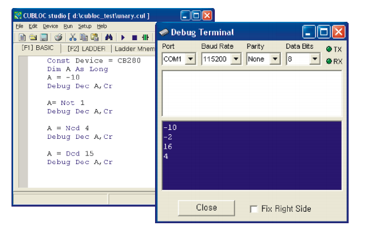Click the Copy toolbar icon
The width and height of the screenshot is (367, 241).
83,37
